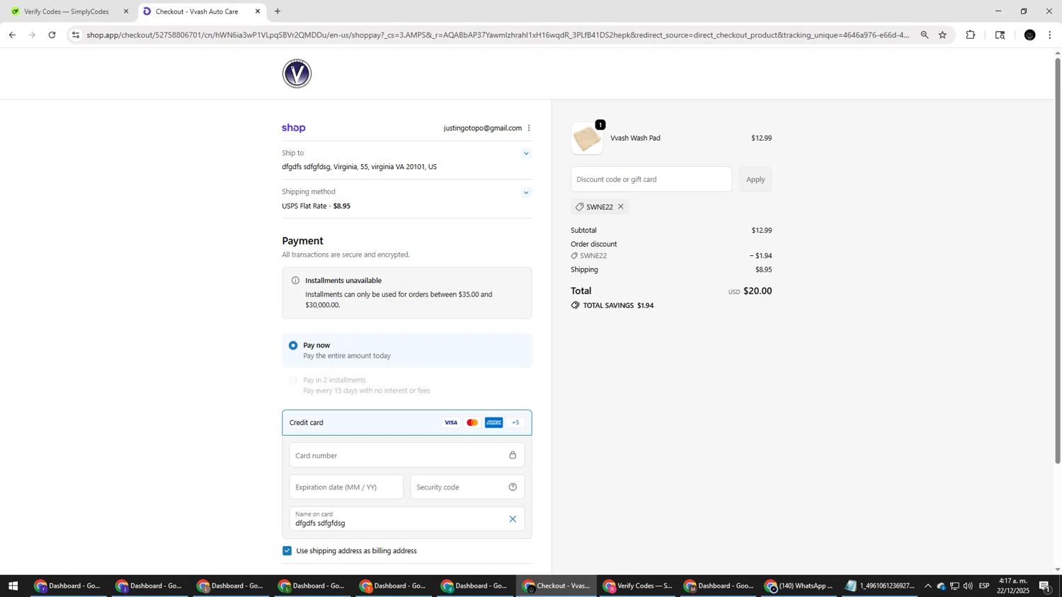Viewport: 1062px width, 597px height.
Task: Open the browser profile avatar
Action: [1030, 35]
